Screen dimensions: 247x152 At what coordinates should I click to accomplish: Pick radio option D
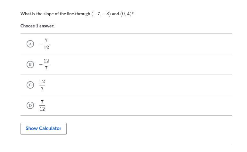(x=30, y=105)
